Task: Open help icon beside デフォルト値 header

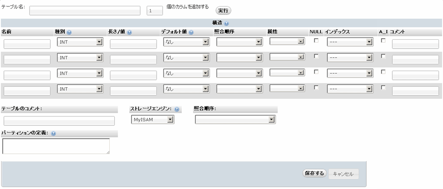Action: click(191, 32)
